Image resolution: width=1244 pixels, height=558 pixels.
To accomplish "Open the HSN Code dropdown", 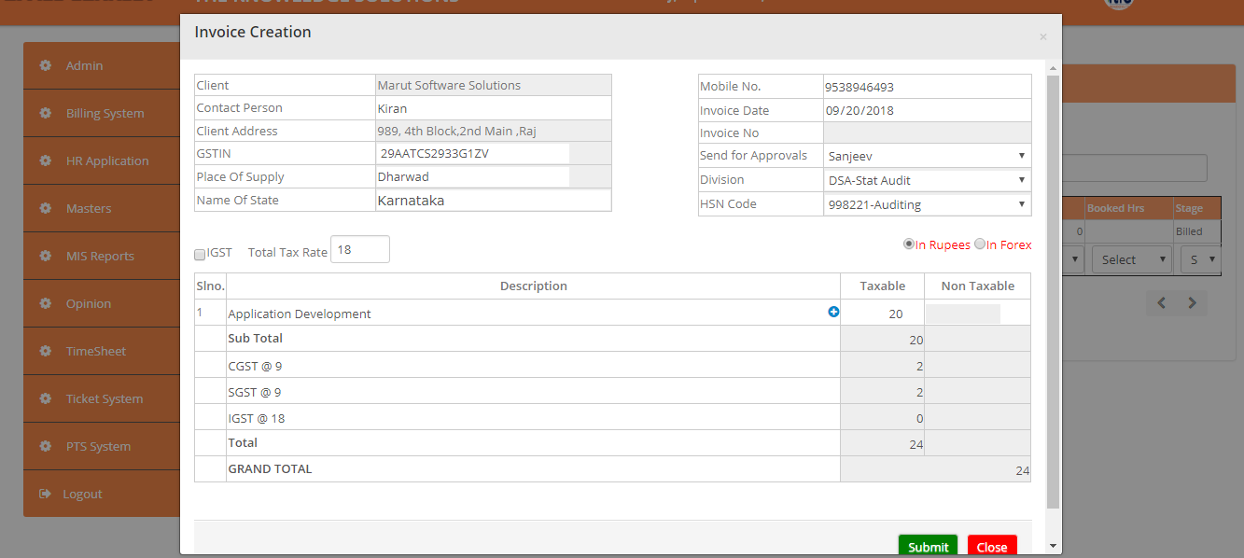I will pos(927,203).
